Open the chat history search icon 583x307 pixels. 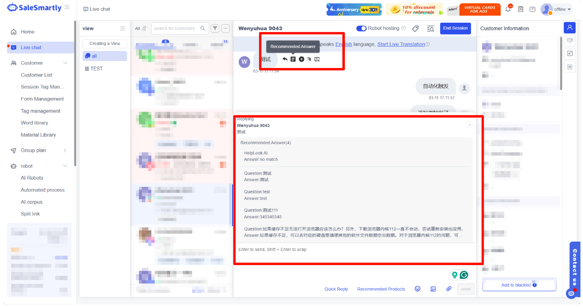[x=430, y=29]
